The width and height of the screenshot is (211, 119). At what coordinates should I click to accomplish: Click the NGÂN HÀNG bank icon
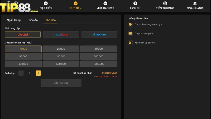(x=195, y=3)
